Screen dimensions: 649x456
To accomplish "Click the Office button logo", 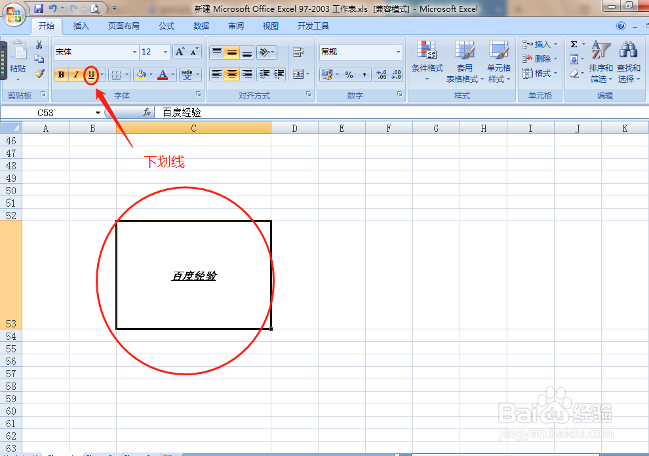I will click(x=14, y=14).
